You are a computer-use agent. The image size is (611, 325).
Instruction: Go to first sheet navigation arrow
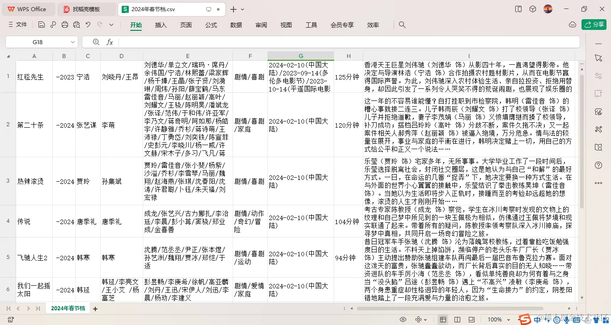[9, 308]
